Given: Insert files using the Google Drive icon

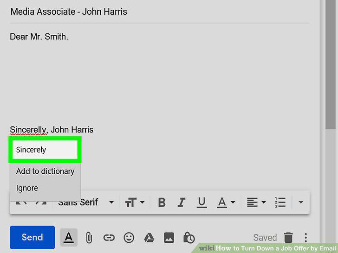Looking at the screenshot, I should (x=149, y=238).
